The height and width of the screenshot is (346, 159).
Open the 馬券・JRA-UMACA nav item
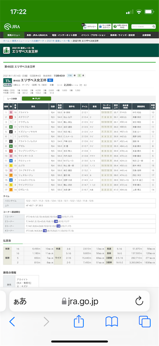(x=37, y=35)
